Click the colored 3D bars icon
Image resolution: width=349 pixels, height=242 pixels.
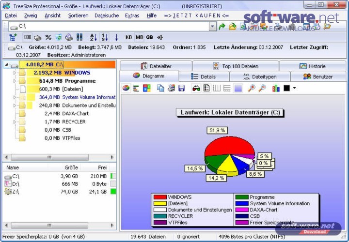click(276, 88)
